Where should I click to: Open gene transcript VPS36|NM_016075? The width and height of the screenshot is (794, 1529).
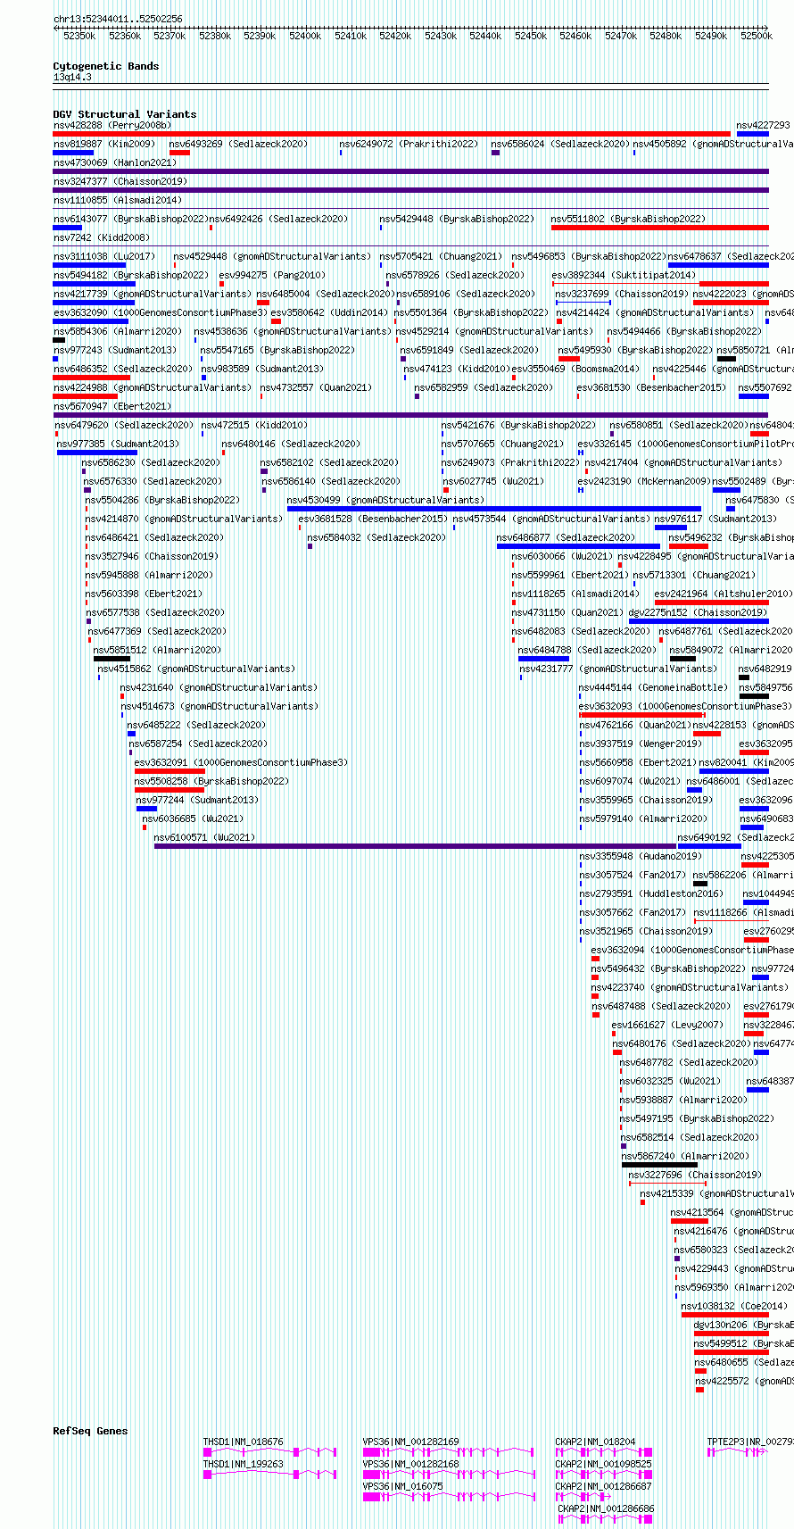pos(402,1486)
